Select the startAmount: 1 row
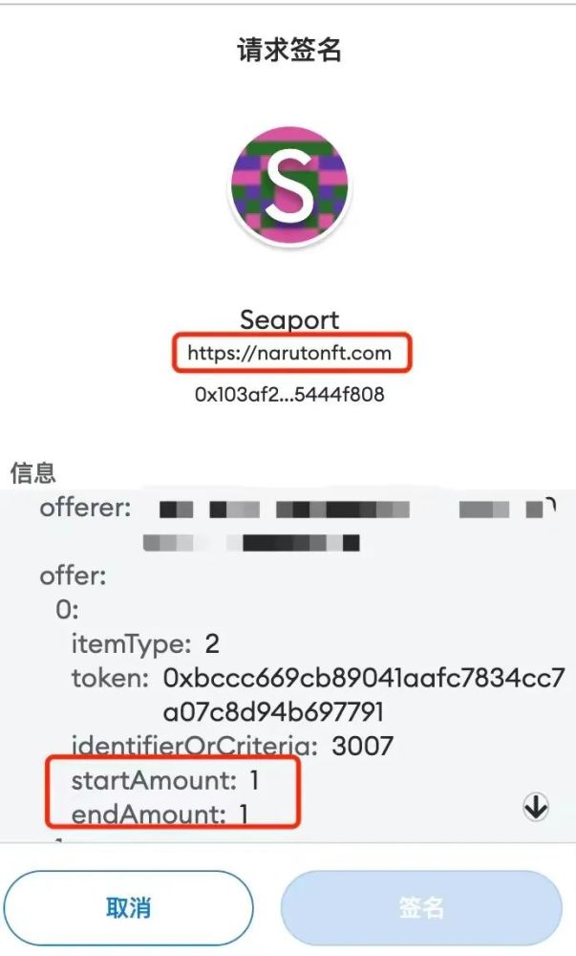The height and width of the screenshot is (956, 576). tap(165, 780)
